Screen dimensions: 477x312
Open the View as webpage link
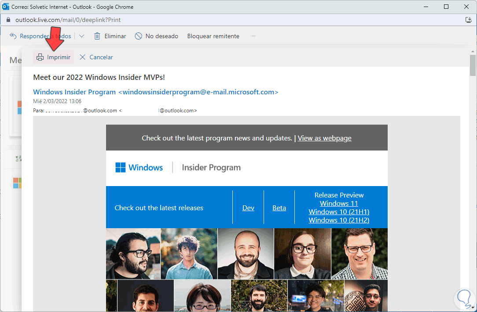[324, 138]
